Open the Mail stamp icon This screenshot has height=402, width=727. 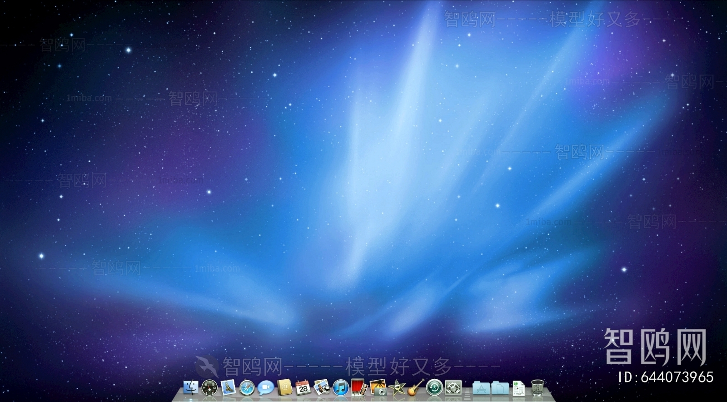coord(228,387)
